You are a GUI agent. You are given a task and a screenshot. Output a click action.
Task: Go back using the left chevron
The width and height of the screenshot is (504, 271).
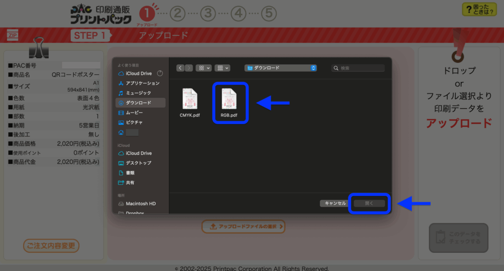click(x=181, y=68)
